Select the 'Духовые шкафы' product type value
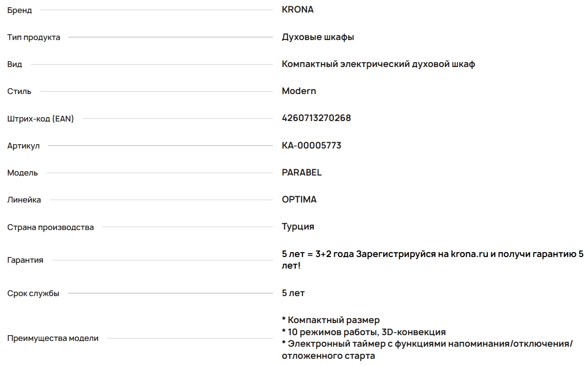This screenshot has height=366, width=586. [318, 37]
